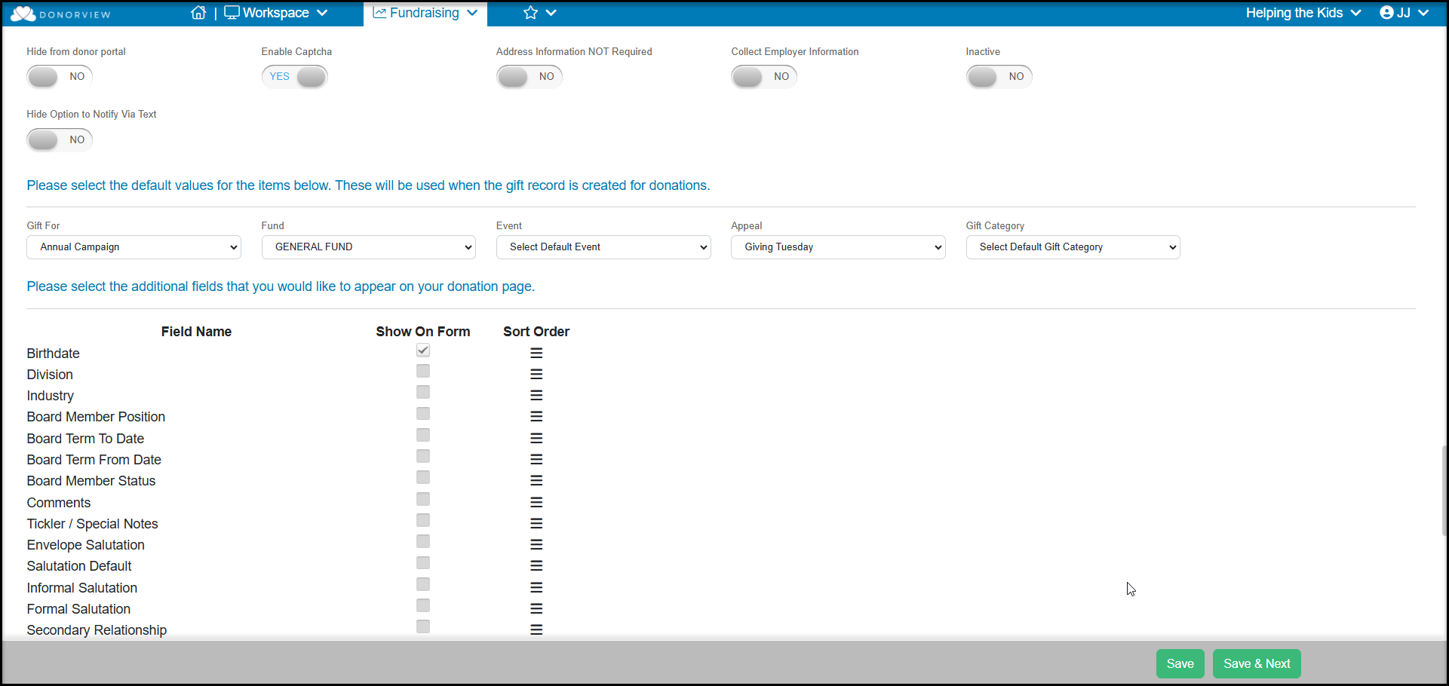Viewport: 1449px width, 686px height.
Task: Click sort handle for Board Member Position
Action: tap(536, 416)
